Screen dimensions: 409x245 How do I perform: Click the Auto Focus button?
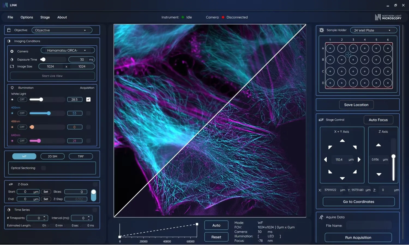tap(378, 120)
